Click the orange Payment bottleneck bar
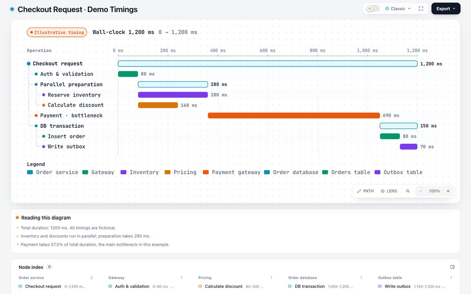 (294, 116)
